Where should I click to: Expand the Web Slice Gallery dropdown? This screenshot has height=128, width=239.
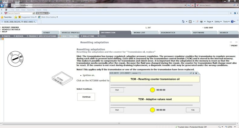coord(49,17)
